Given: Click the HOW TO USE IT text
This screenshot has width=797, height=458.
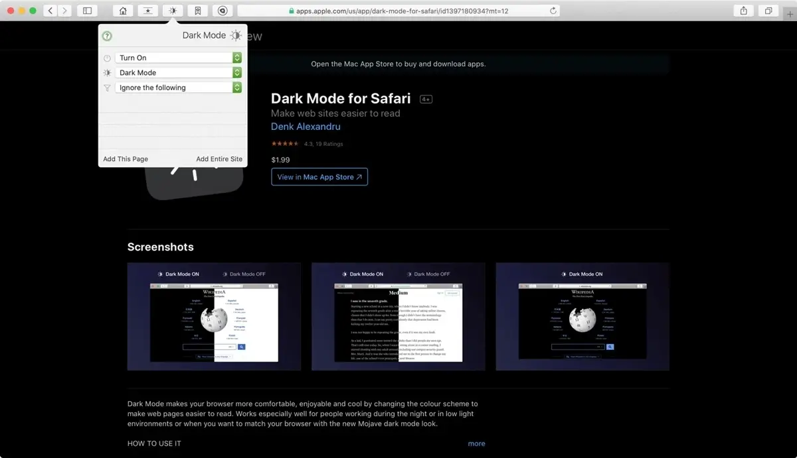Looking at the screenshot, I should coord(154,443).
